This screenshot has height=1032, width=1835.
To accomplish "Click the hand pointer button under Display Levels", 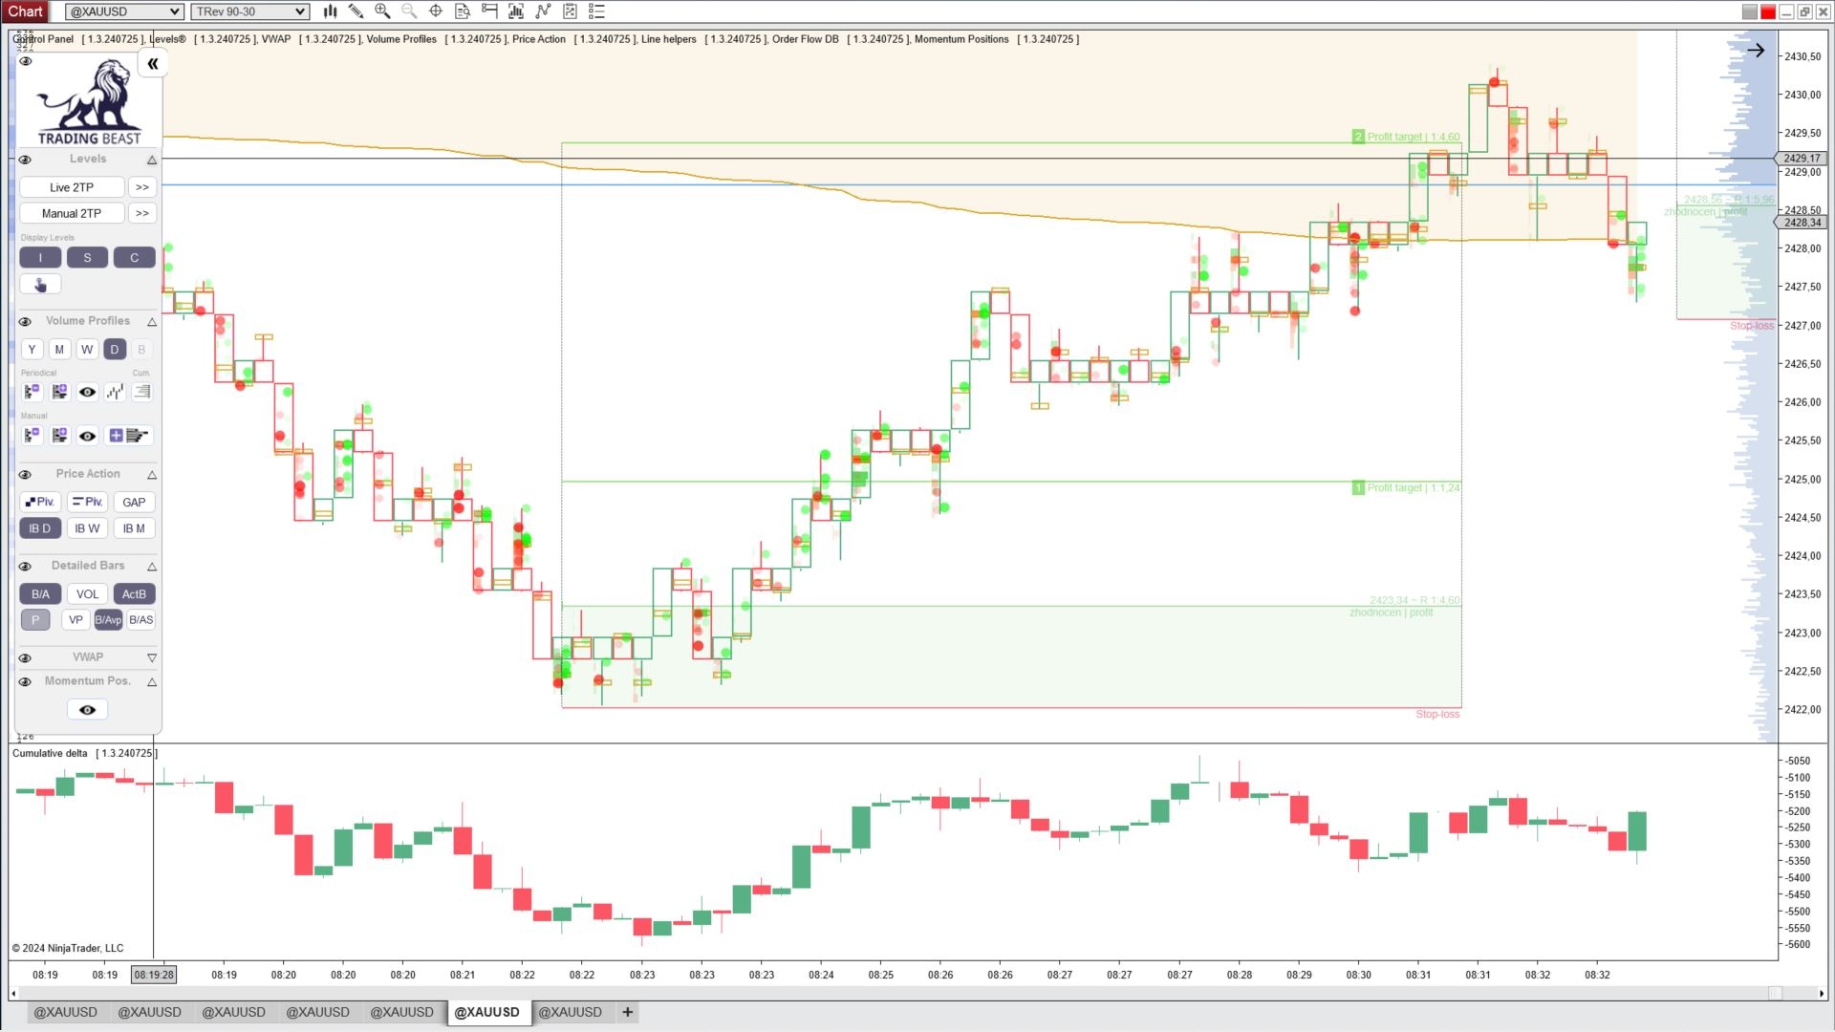I will tap(40, 285).
